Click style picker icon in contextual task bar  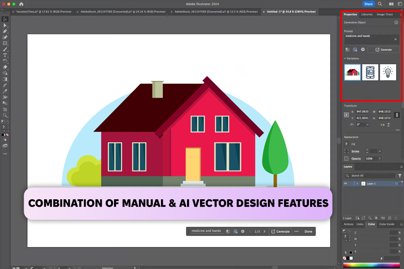tap(235, 232)
